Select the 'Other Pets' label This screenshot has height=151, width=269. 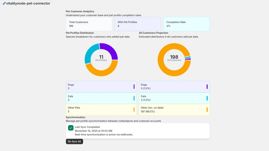tap(74, 108)
